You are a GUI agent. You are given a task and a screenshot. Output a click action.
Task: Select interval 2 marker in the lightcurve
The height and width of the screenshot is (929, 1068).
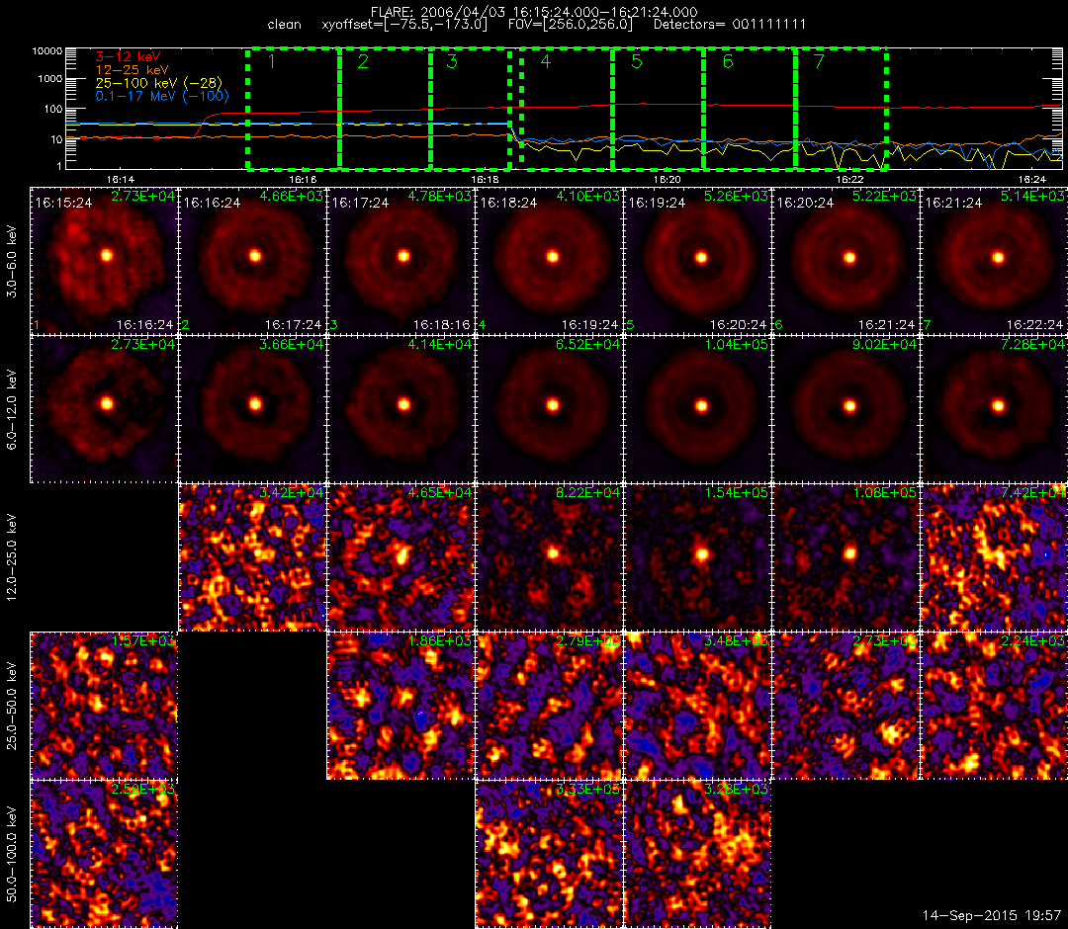point(363,62)
